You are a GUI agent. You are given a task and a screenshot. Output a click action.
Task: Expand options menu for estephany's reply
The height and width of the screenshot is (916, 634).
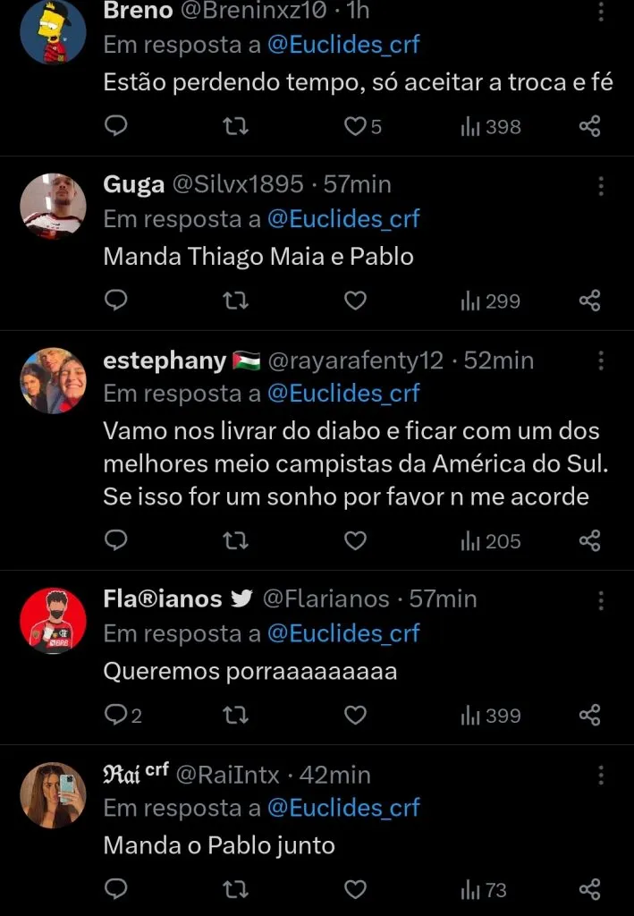tap(601, 361)
